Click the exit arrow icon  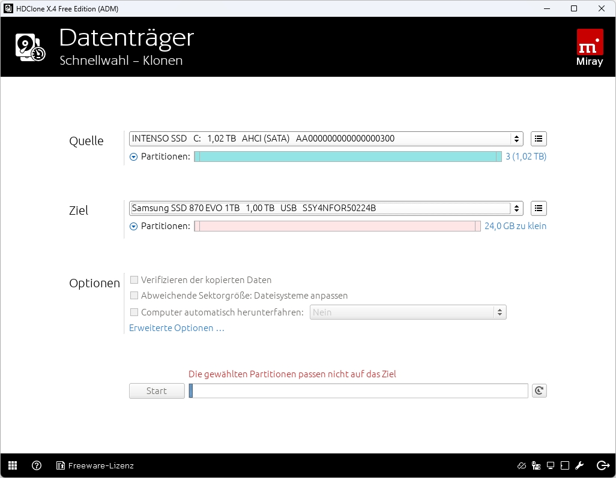603,466
